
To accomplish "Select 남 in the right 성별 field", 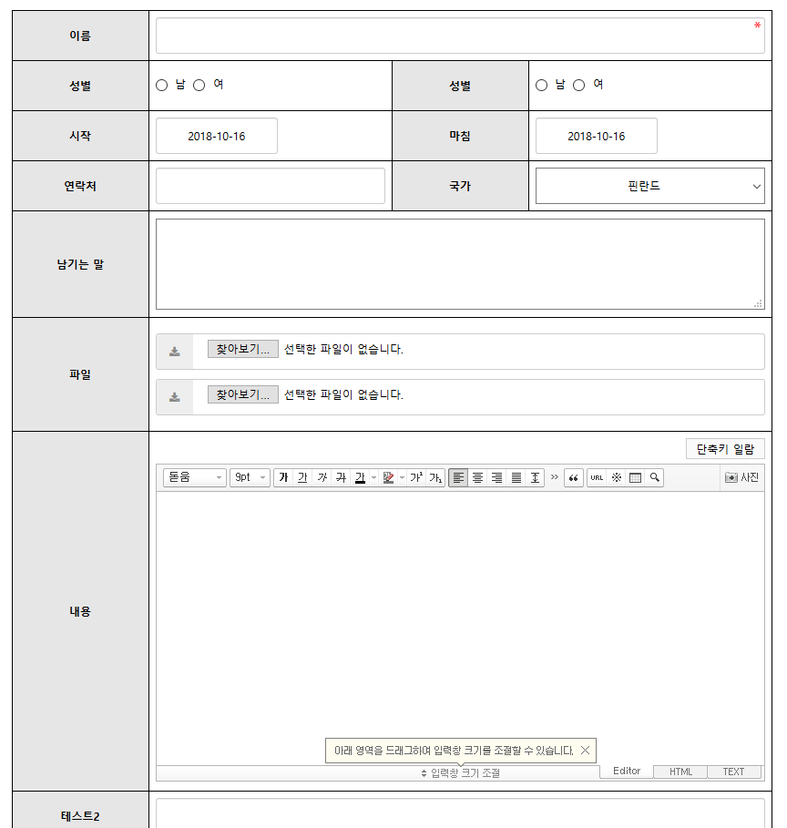I will [x=541, y=85].
